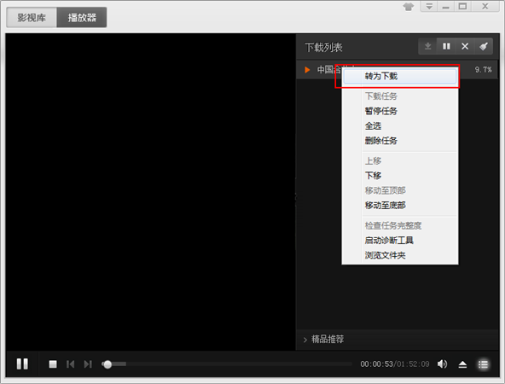Click the download task icon in 下载列表 header
The width and height of the screenshot is (505, 384).
coord(427,46)
